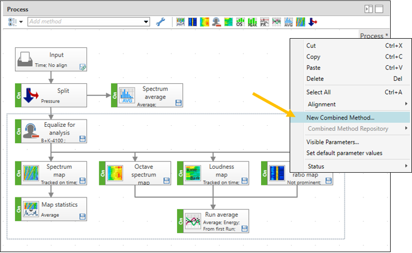Disable the Map statistics node On toggle
Screen dimensions: 412x253
coord(19,209)
